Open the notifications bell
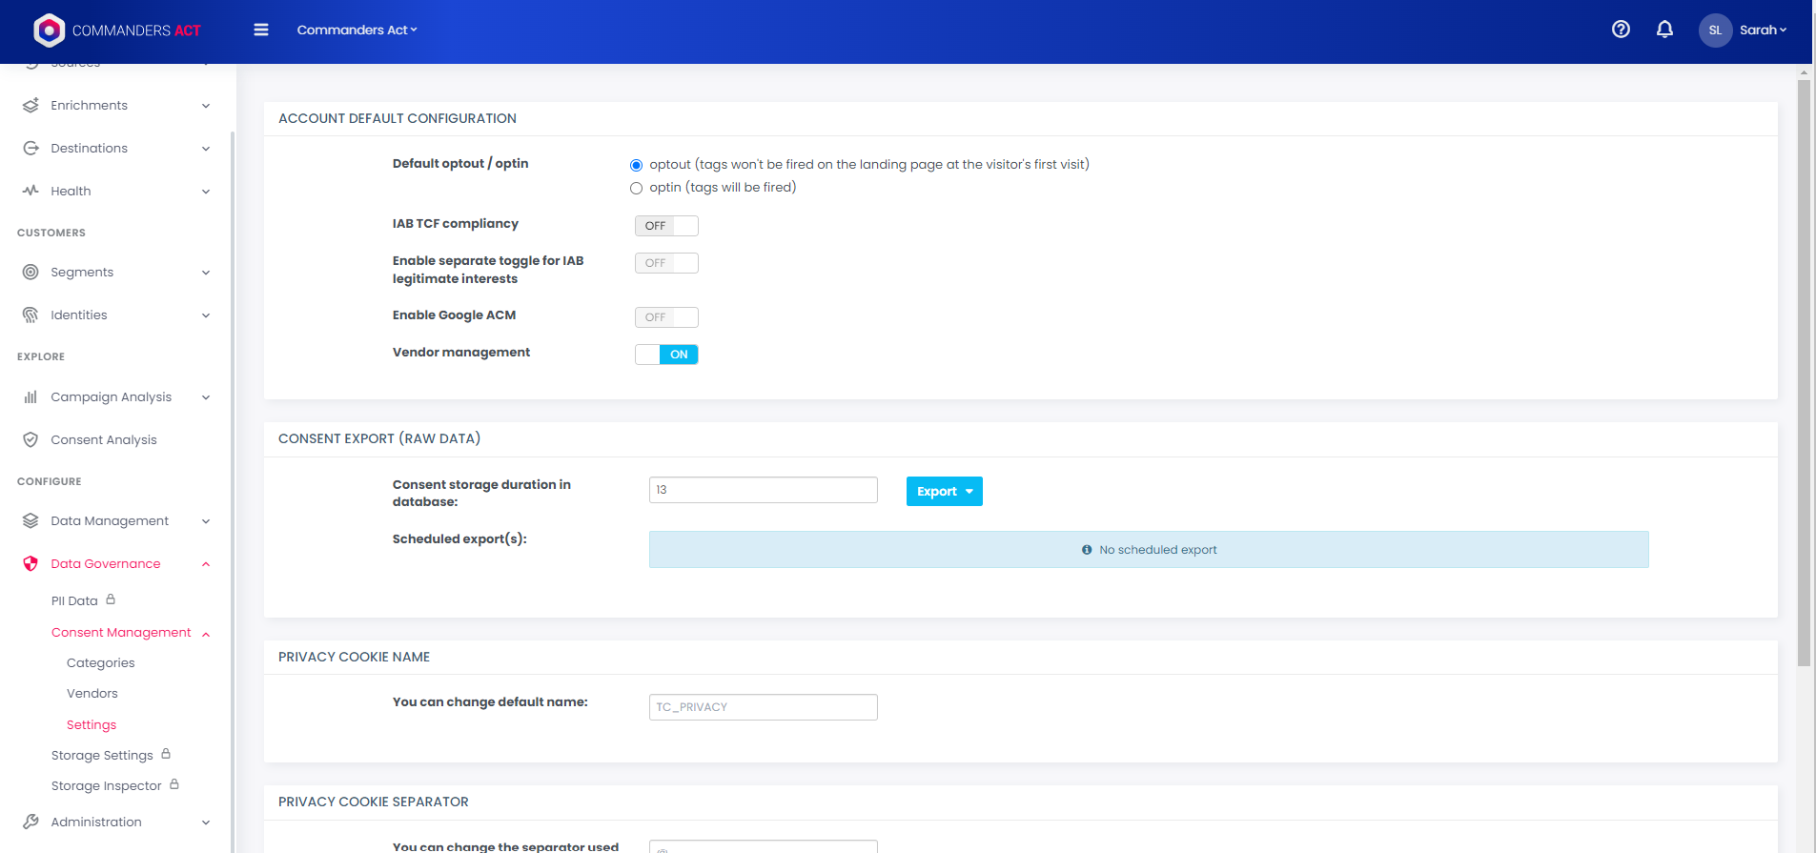1816x853 pixels. coord(1664,30)
